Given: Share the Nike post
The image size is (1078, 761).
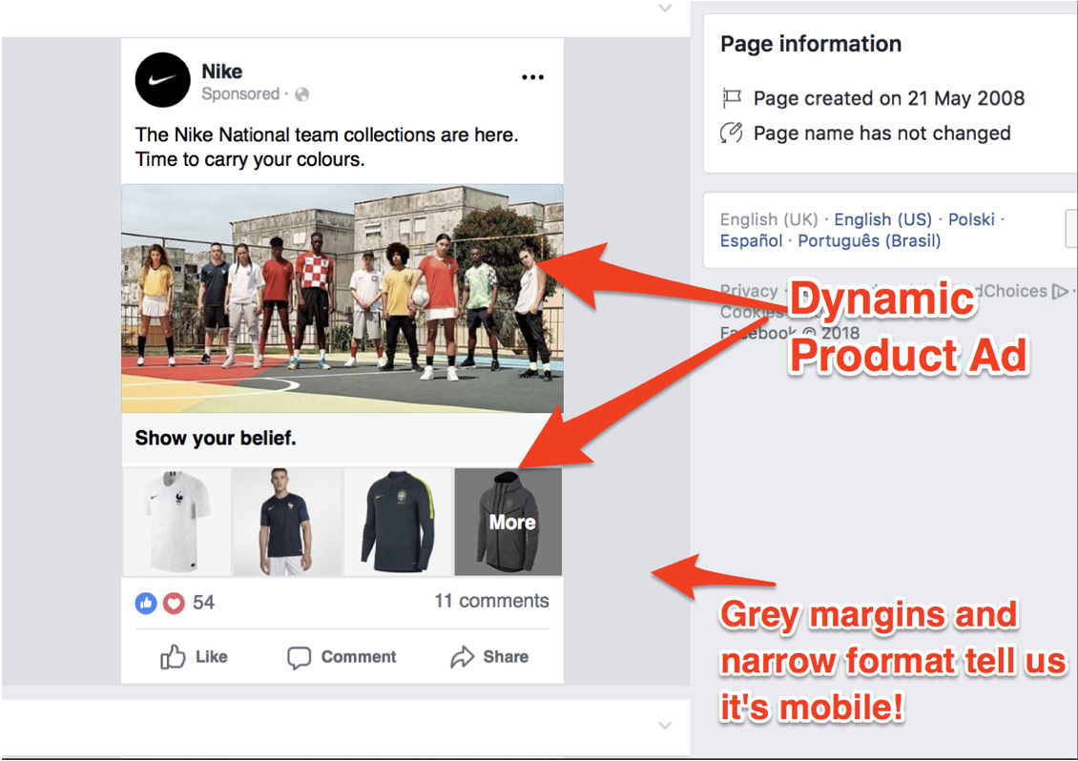Looking at the screenshot, I should [x=489, y=657].
